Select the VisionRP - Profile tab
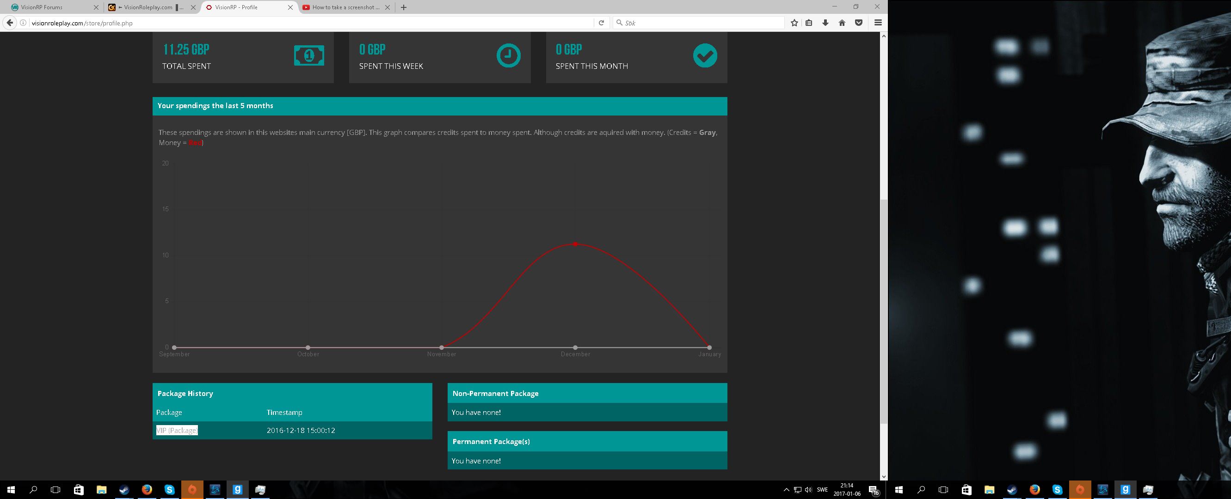This screenshot has width=1231, height=499. tap(249, 7)
